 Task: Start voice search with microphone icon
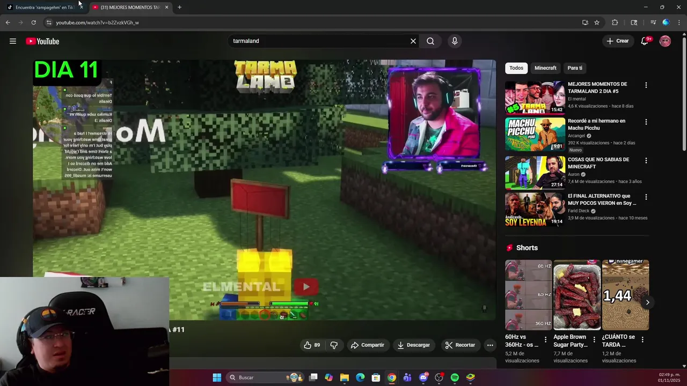pos(455,41)
